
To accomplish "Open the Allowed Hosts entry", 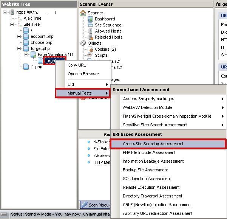I will click(x=108, y=31).
